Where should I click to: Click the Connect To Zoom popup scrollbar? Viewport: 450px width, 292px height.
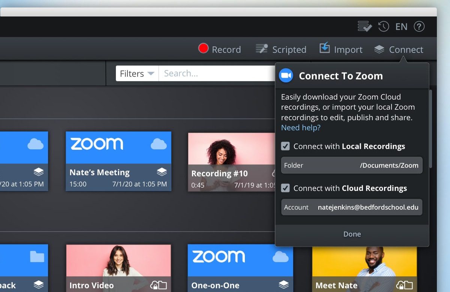pos(430,128)
